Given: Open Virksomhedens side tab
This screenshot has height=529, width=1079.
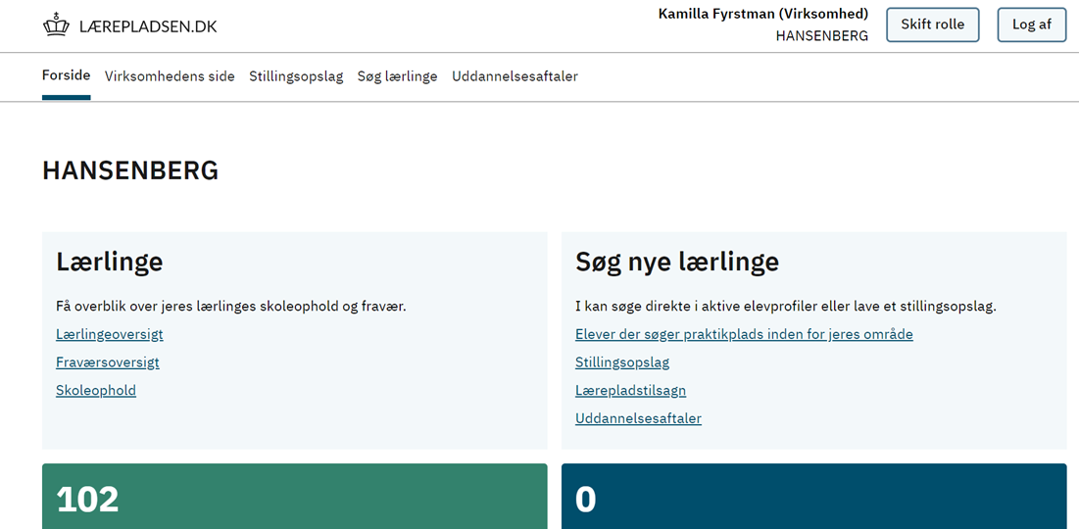Looking at the screenshot, I should click(x=170, y=76).
